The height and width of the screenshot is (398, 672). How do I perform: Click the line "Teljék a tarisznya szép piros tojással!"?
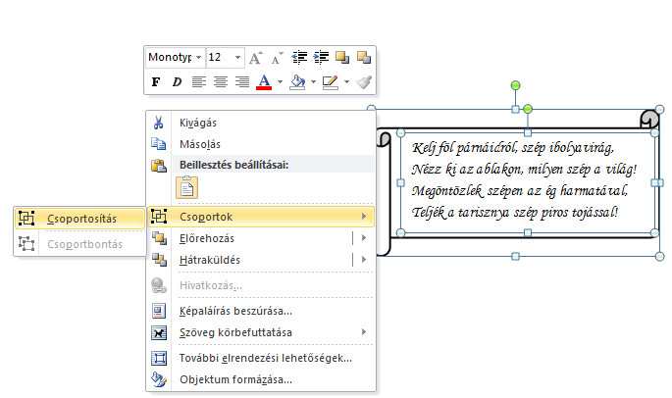pos(515,212)
